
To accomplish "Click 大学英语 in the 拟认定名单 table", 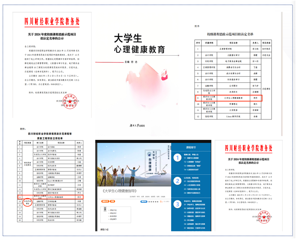I will coord(233,110).
